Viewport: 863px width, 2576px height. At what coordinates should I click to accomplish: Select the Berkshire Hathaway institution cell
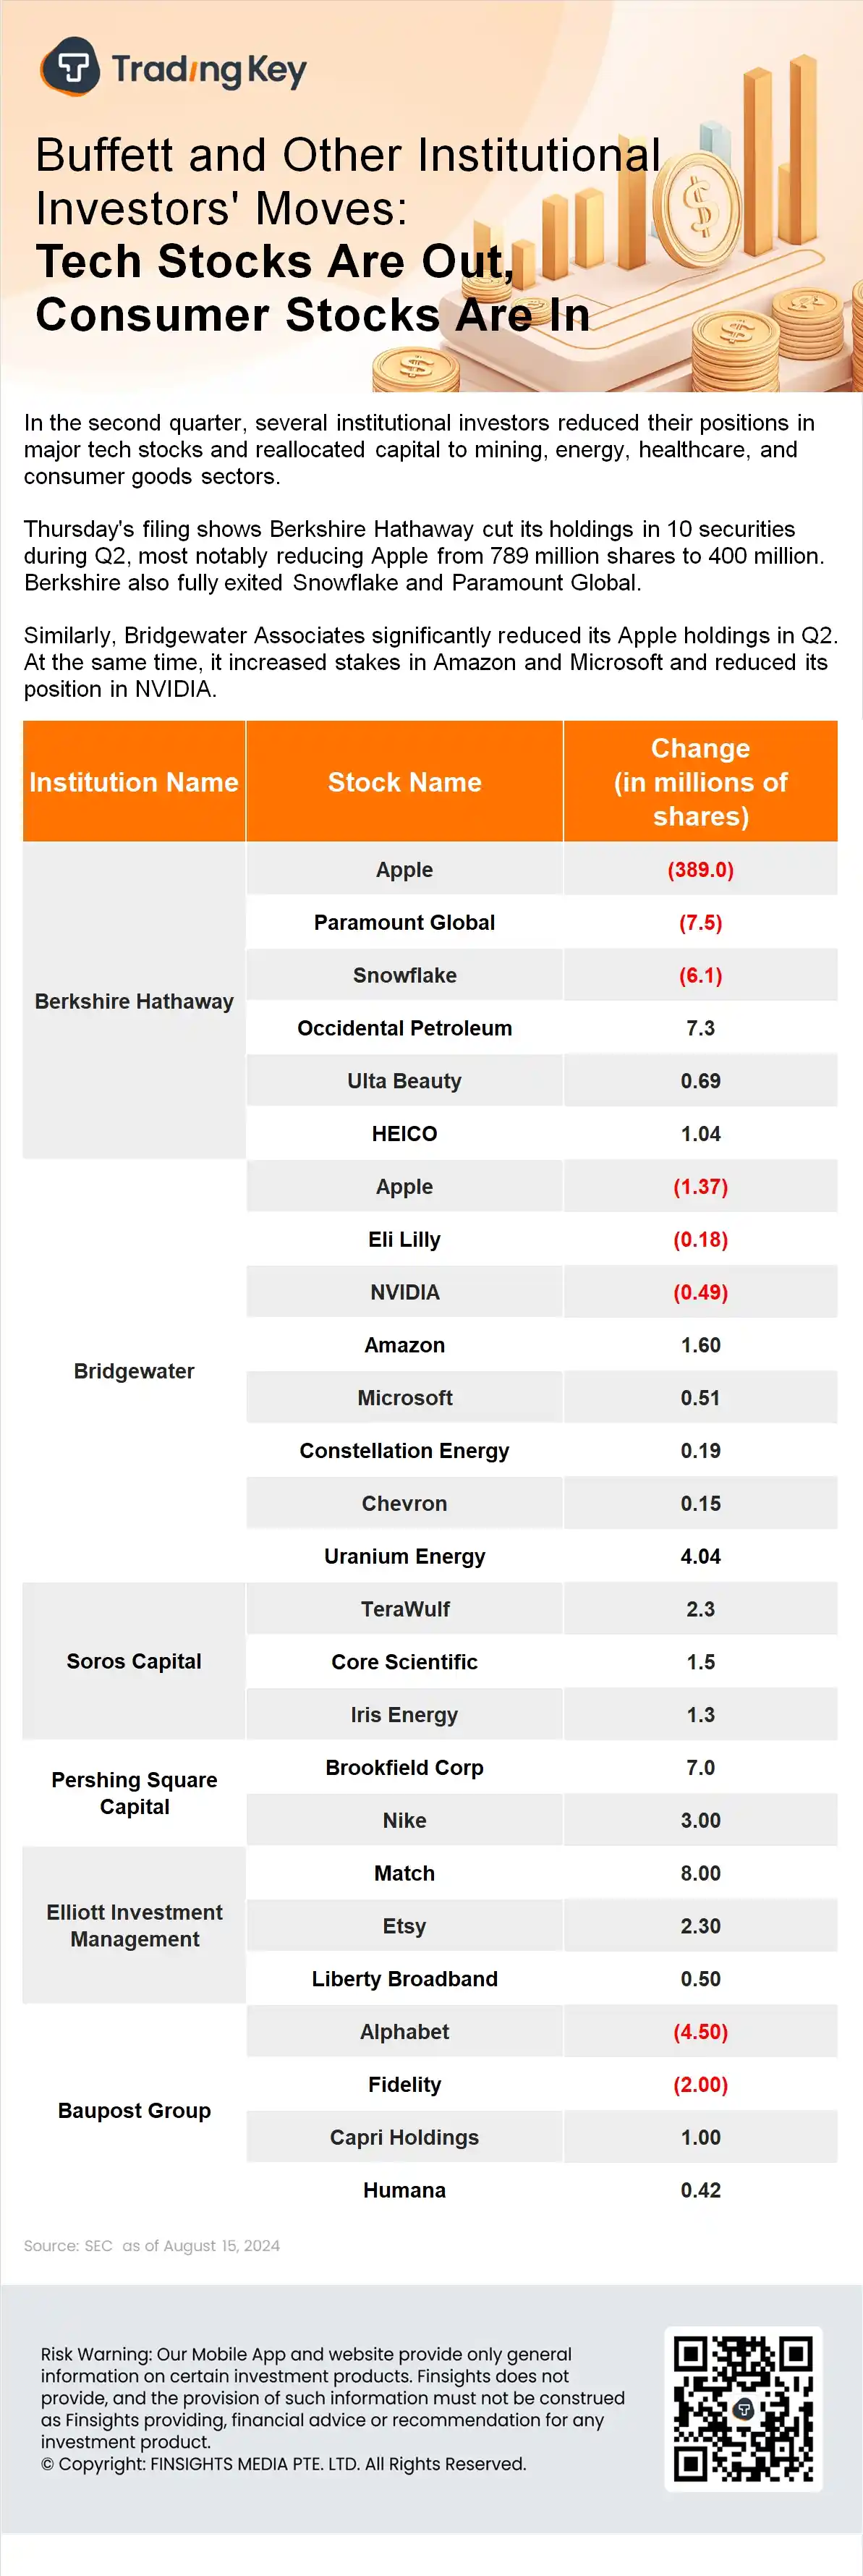(x=134, y=1001)
